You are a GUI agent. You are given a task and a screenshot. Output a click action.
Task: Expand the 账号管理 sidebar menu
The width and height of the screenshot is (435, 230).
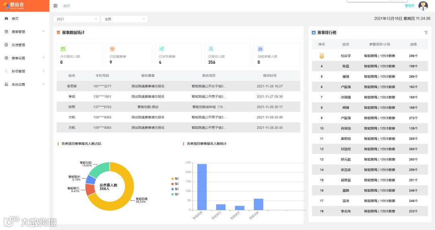[25, 71]
